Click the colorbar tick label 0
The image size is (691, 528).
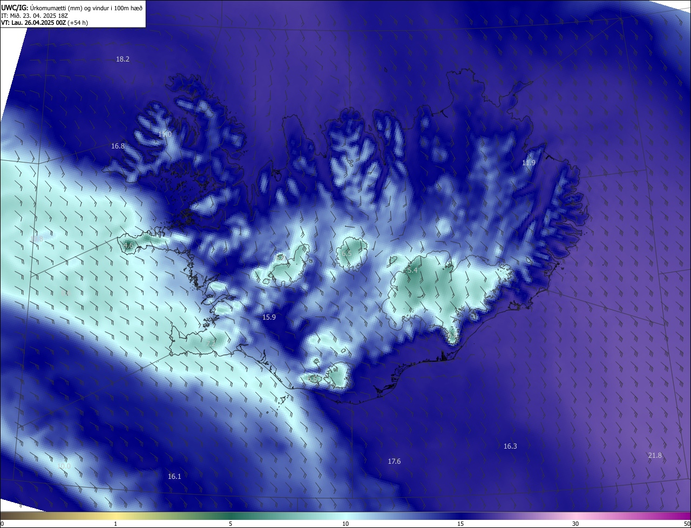pyautogui.click(x=2, y=524)
